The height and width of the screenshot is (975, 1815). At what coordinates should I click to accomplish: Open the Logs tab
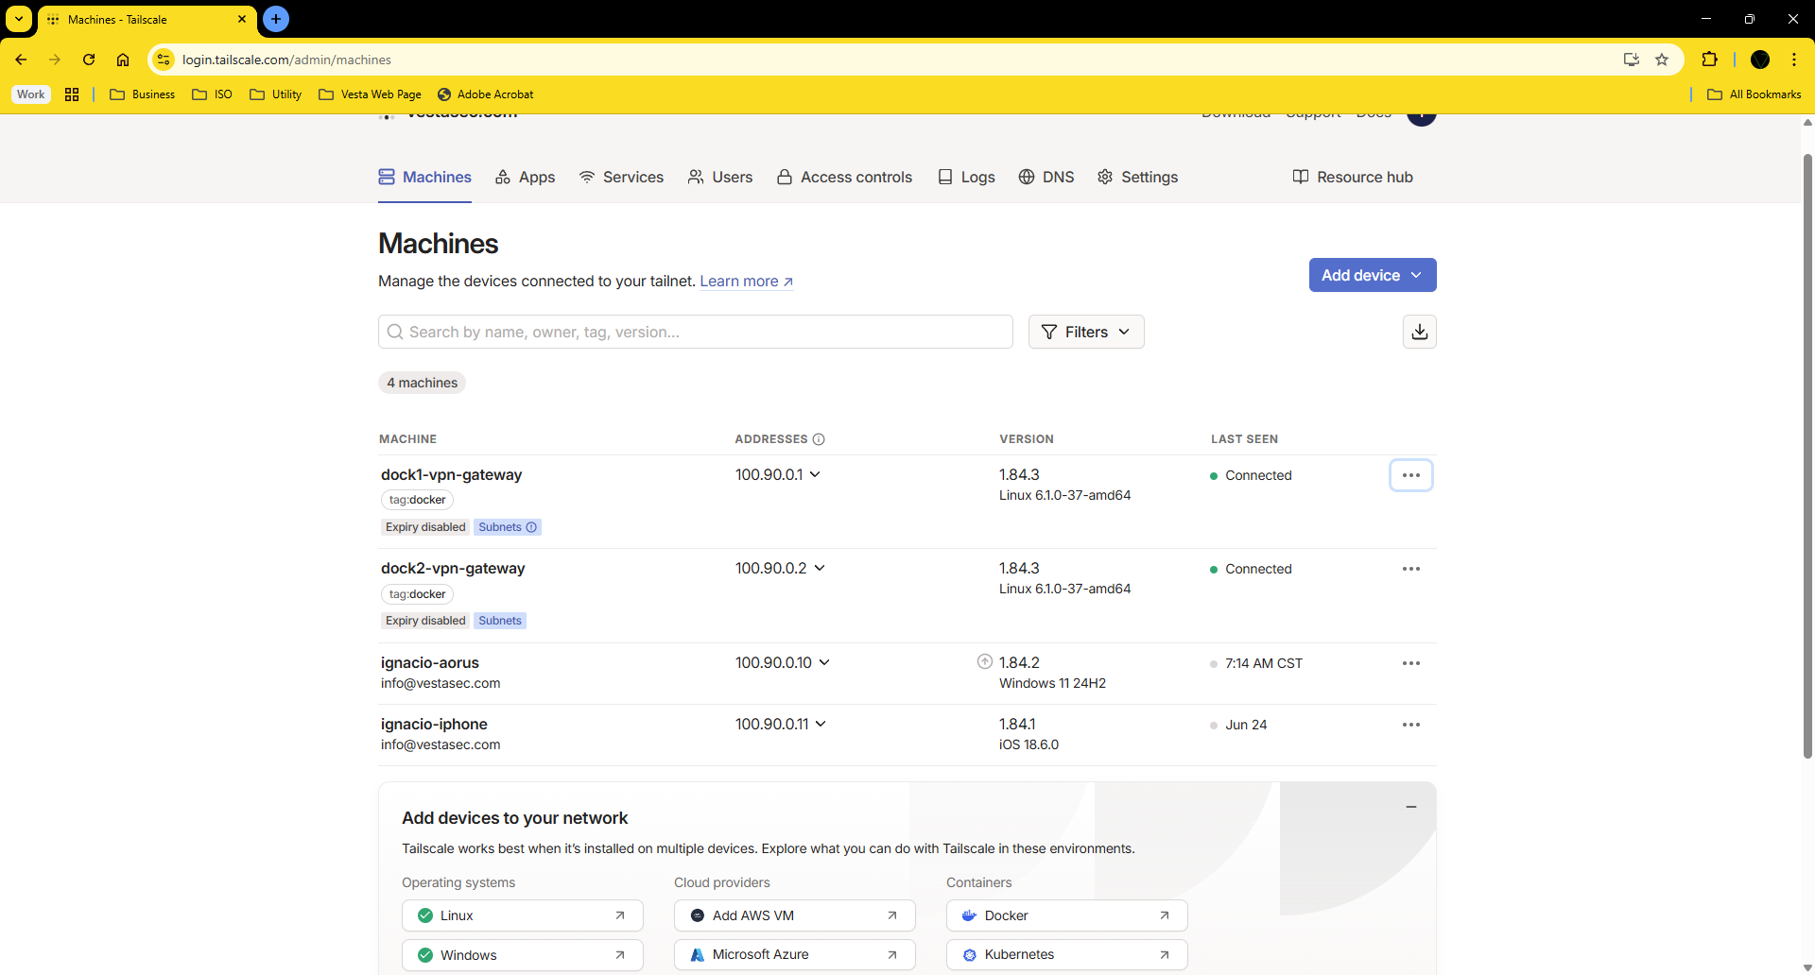[966, 177]
